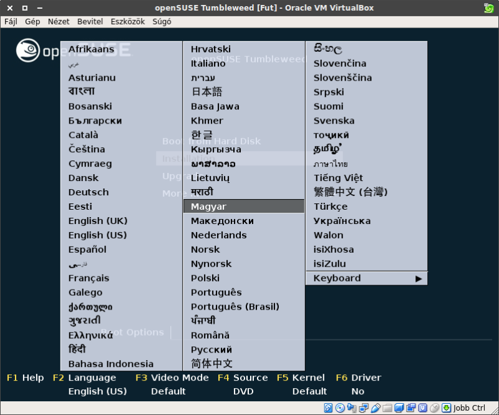Click F2 Language option
499x415 pixels.
[84, 378]
